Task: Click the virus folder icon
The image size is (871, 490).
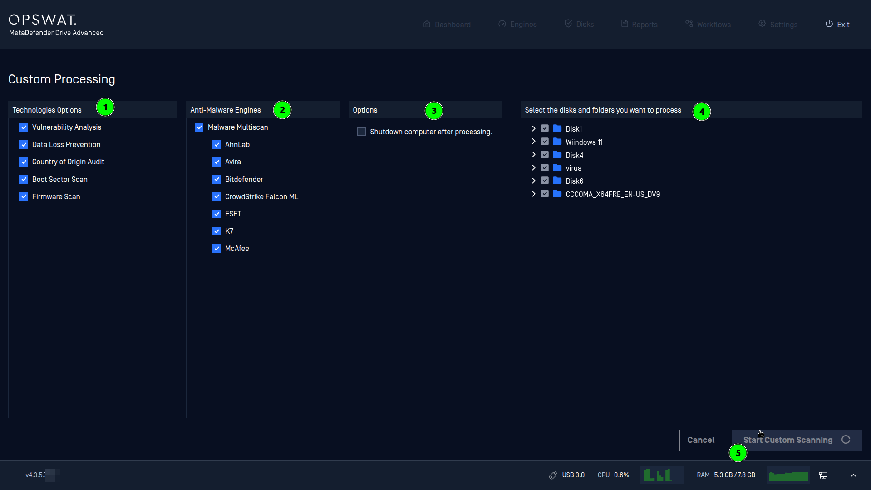Action: [x=557, y=168]
